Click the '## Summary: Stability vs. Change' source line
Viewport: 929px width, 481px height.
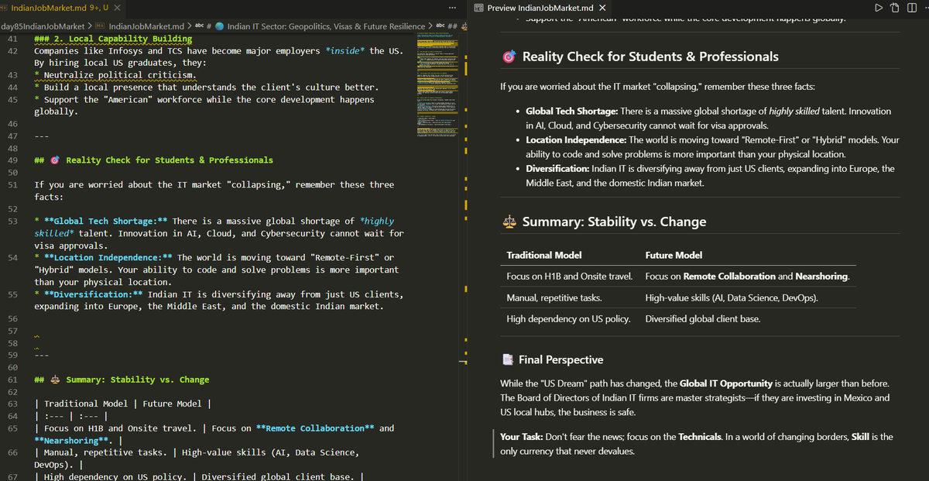coord(122,380)
